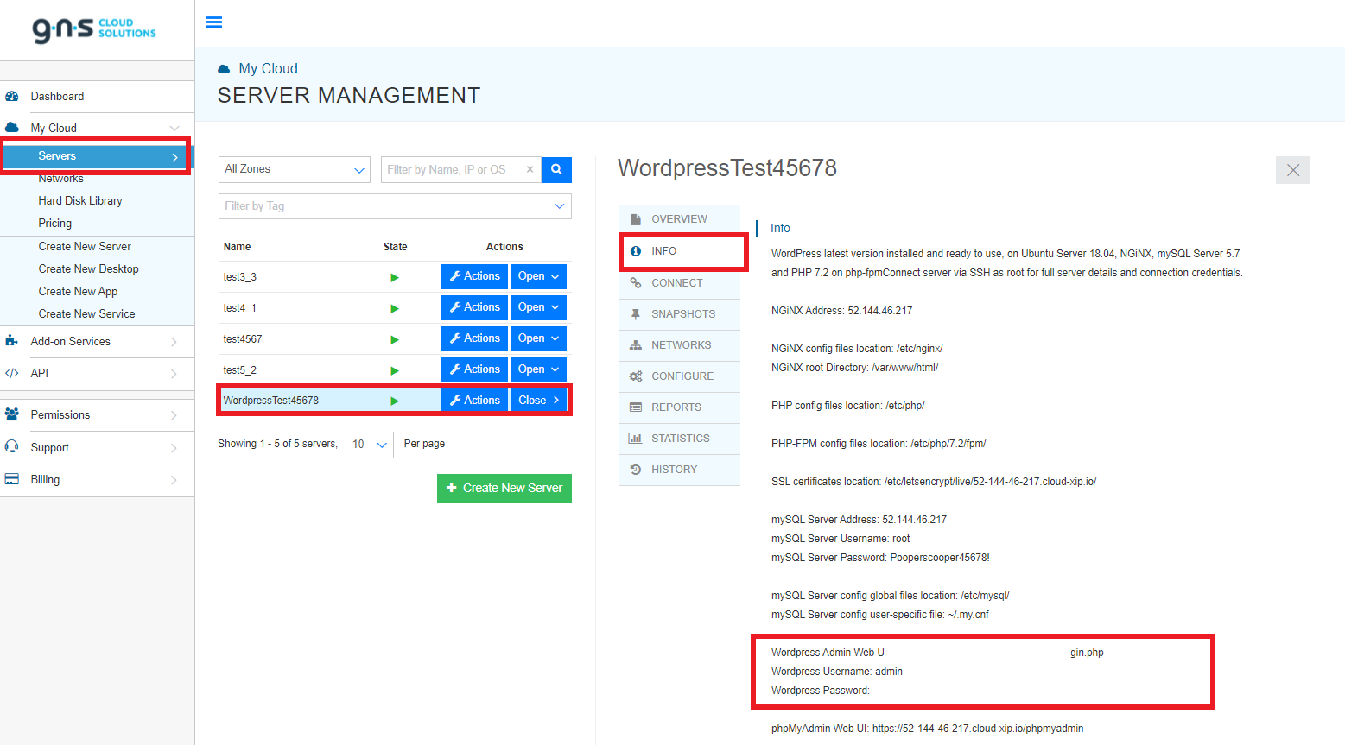This screenshot has height=745, width=1345.
Task: Click the State column header
Action: click(x=396, y=247)
